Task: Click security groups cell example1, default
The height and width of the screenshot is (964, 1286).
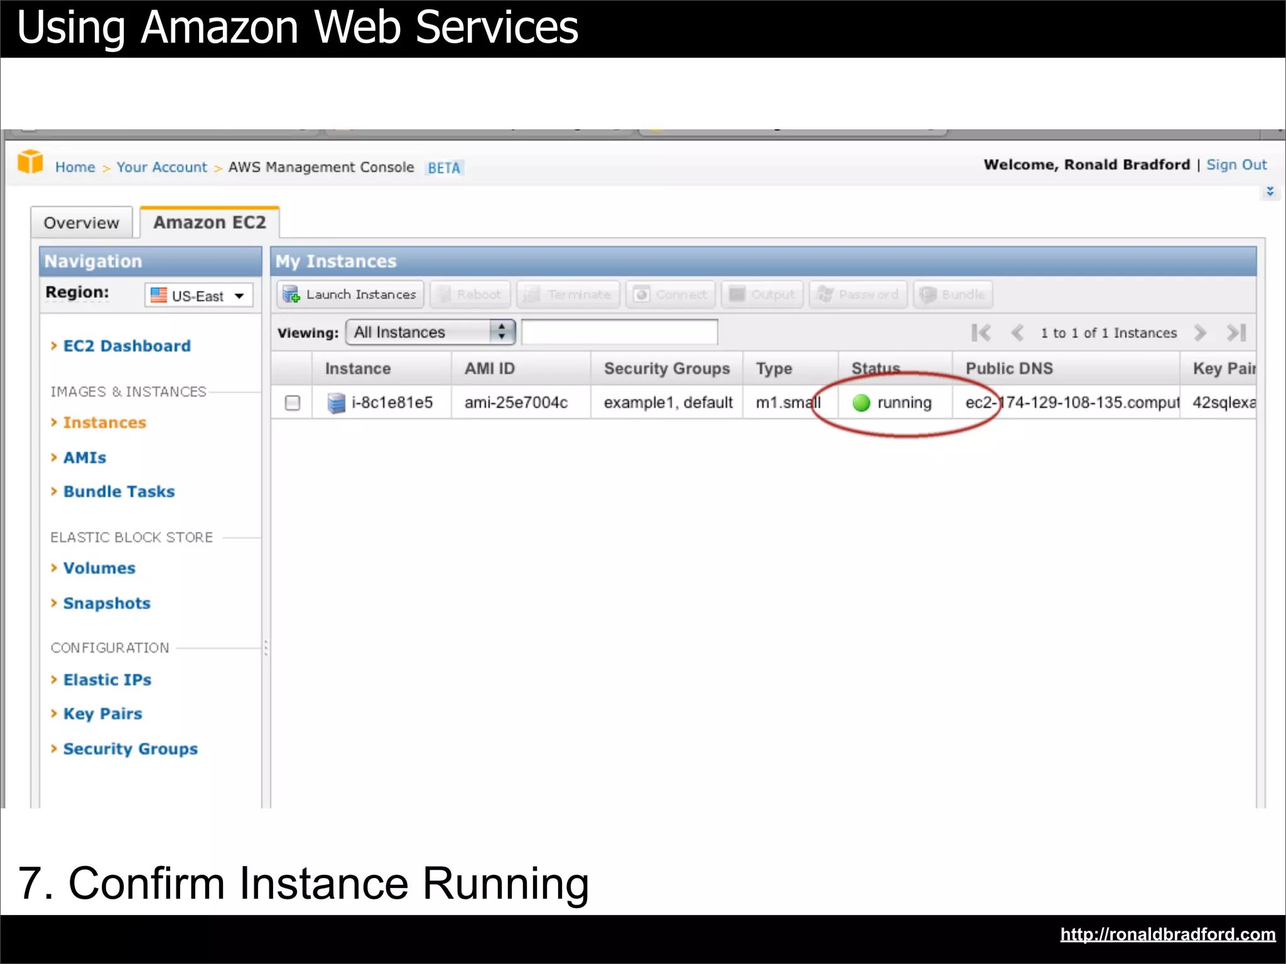Action: [x=668, y=403]
